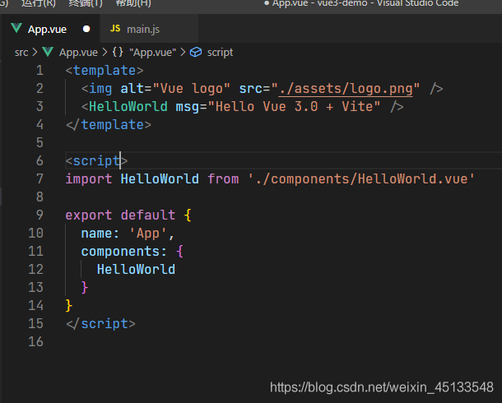Click the Vue icon on the App.vue tab
The image size is (502, 403).
click(x=16, y=29)
